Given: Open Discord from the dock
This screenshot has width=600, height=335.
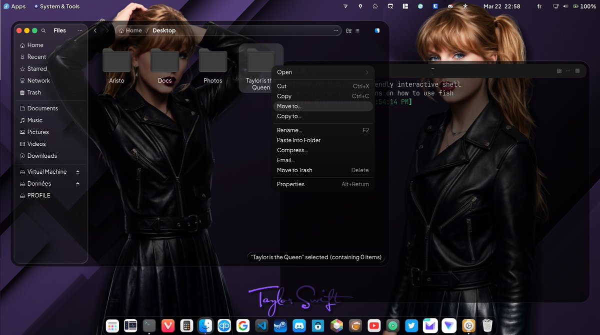Looking at the screenshot, I should click(299, 326).
